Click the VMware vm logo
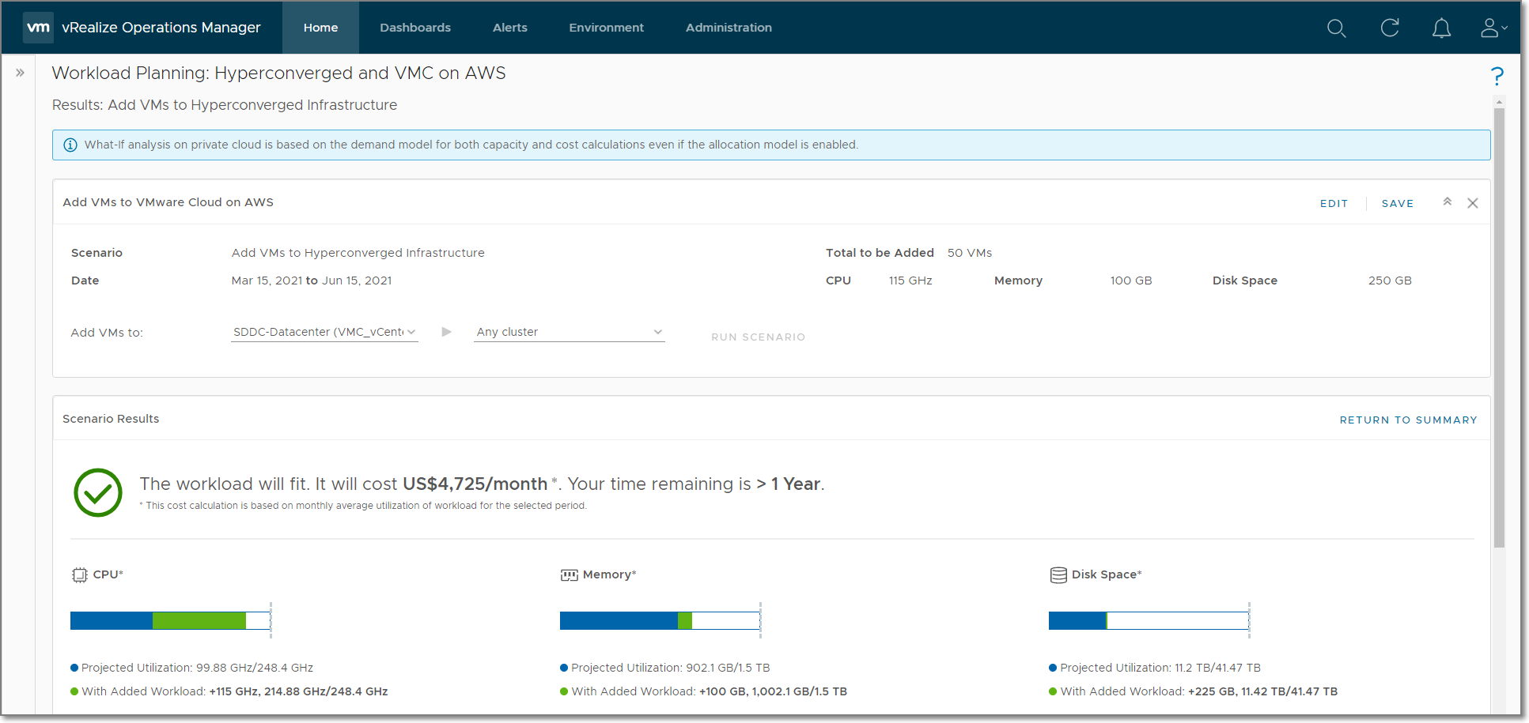The image size is (1529, 723). pos(38,28)
